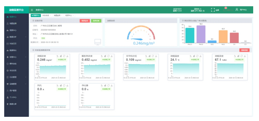Viewport: 259px width, 121px height.
Task: Download data from 风机 card icon
Action: pos(67,86)
